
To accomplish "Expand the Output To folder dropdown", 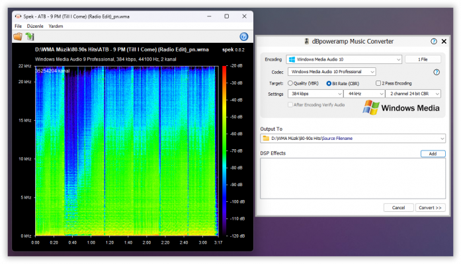I will pyautogui.click(x=442, y=139).
